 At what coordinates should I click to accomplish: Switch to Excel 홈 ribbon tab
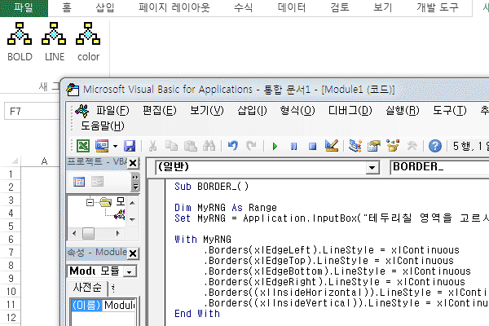tap(67, 8)
